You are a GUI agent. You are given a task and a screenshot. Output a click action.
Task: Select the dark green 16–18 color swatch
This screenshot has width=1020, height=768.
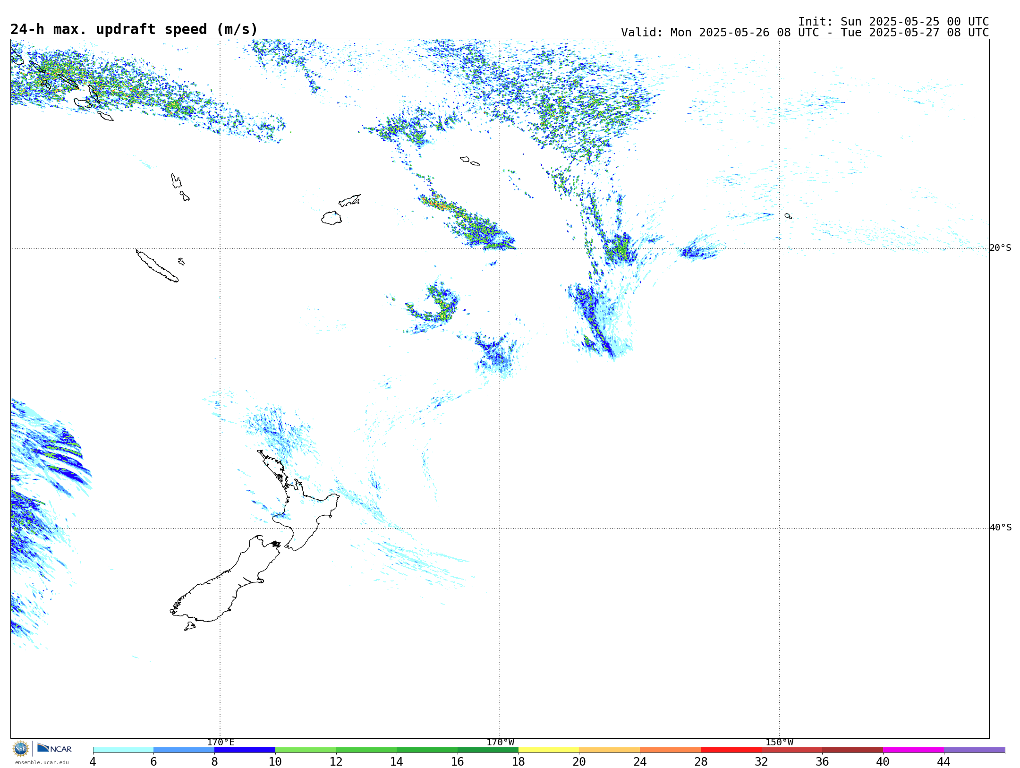(488, 750)
